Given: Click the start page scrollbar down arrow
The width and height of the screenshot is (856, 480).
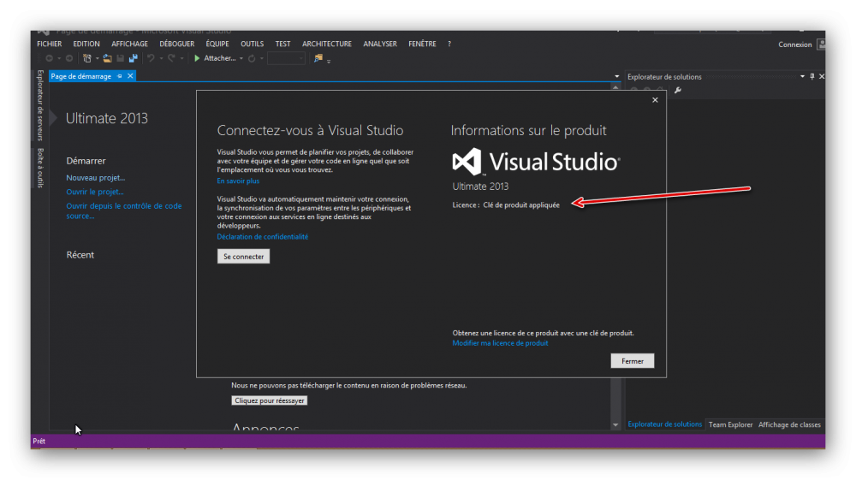Looking at the screenshot, I should 615,424.
